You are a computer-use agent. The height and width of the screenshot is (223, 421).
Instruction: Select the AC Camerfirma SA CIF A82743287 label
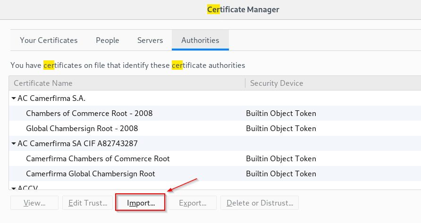[x=77, y=144]
